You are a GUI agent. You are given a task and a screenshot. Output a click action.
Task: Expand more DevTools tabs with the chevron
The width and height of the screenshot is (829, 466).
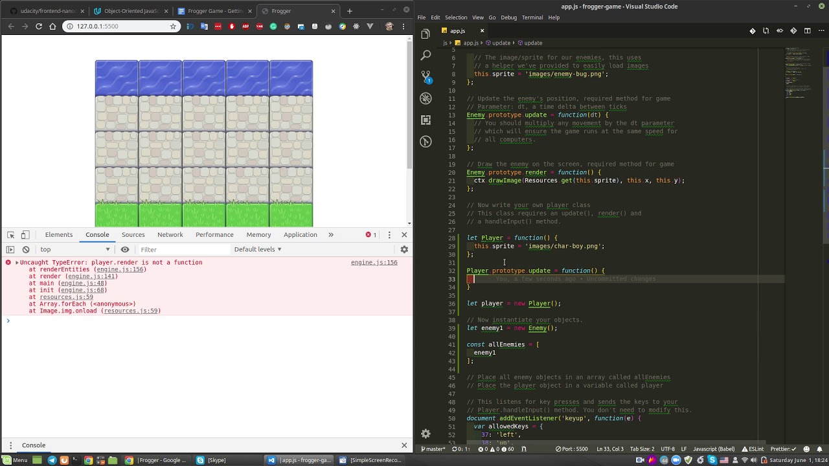click(x=330, y=234)
